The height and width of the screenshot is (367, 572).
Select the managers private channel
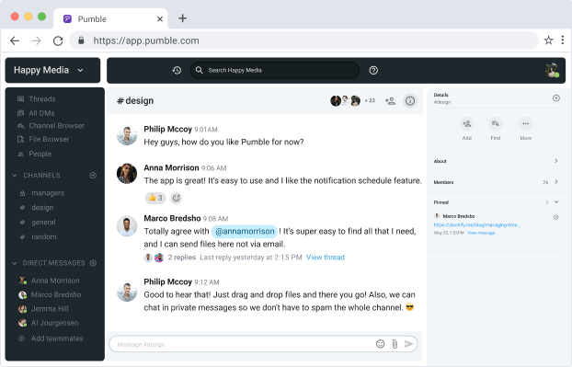click(42, 193)
